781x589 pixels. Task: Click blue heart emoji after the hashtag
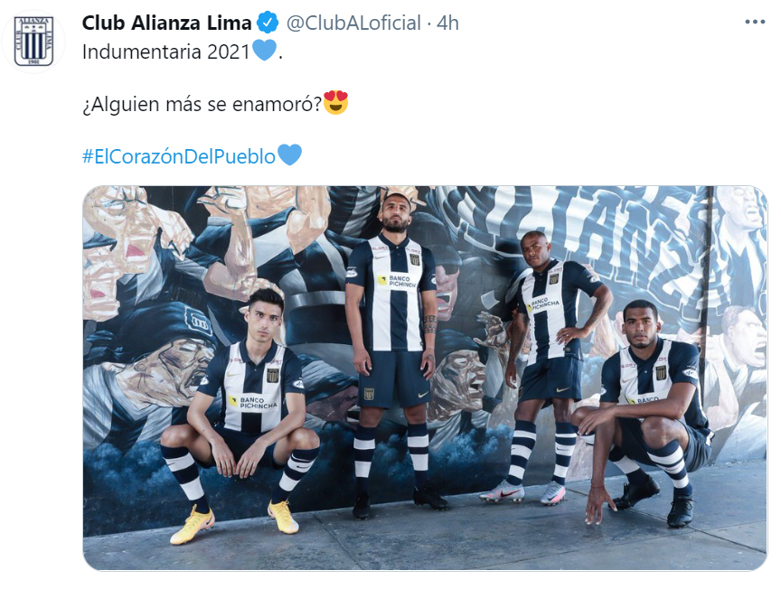289,154
